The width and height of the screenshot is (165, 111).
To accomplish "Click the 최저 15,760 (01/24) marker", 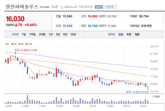I will [137, 92].
